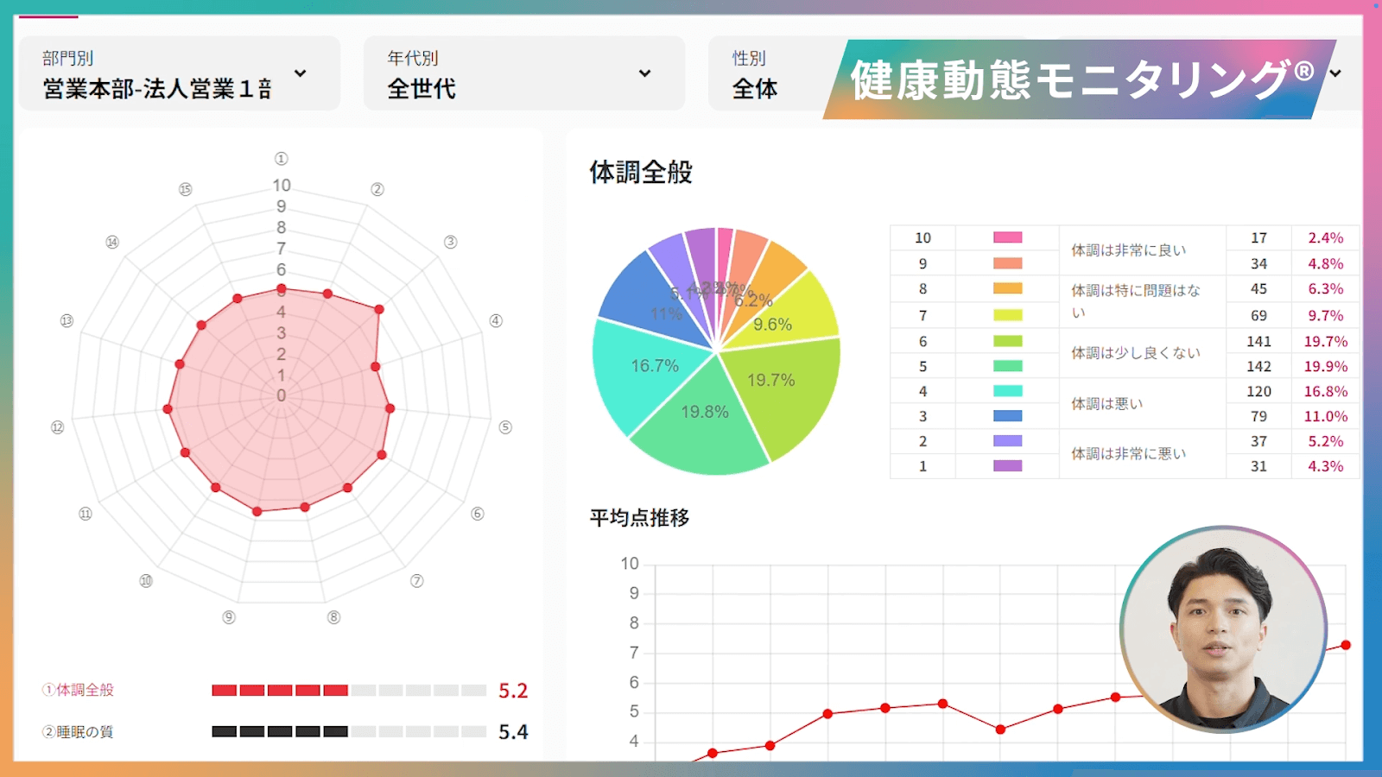Click the ⑨ axis marker on radar chart

tap(229, 617)
